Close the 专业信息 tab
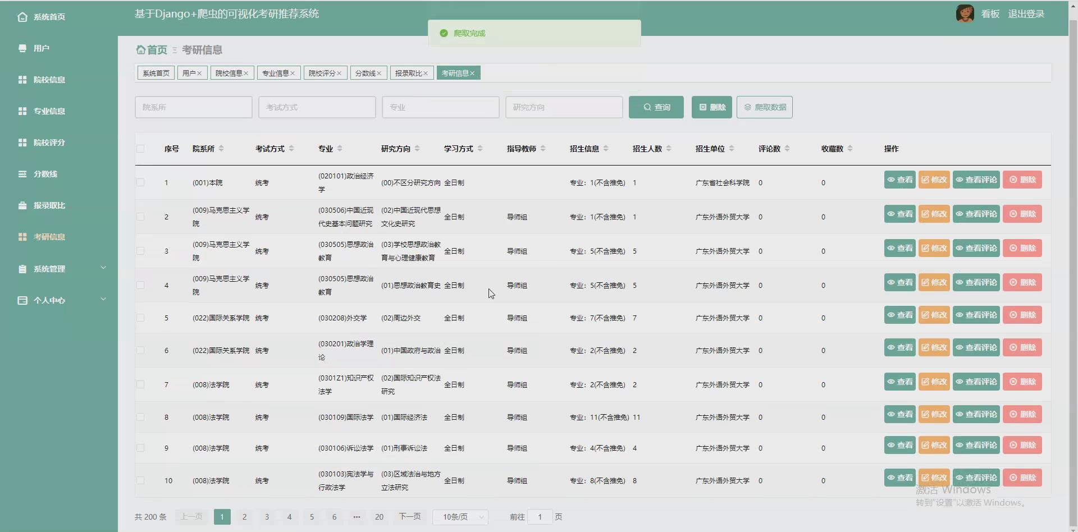Viewport: 1078px width, 532px height. point(293,74)
